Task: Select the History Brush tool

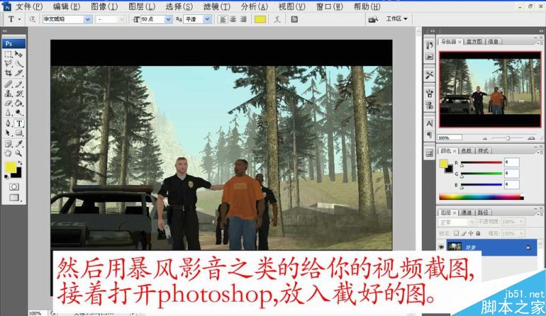Action: tap(19, 94)
